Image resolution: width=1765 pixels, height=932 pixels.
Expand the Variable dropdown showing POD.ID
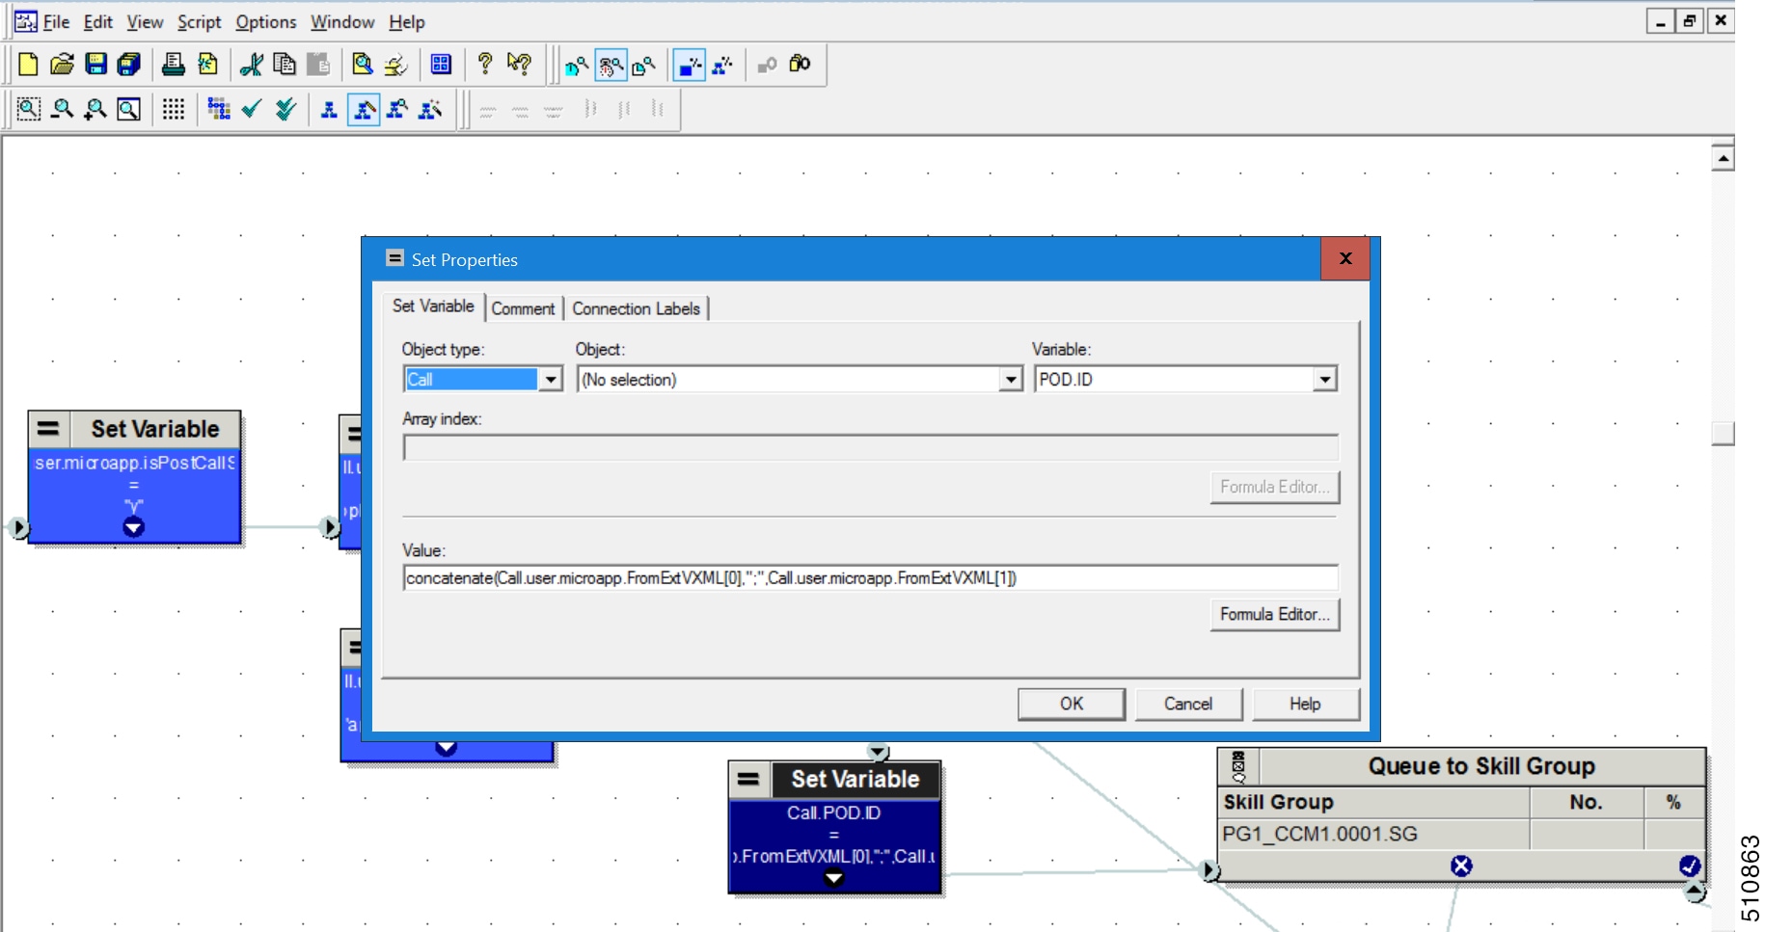1324,380
